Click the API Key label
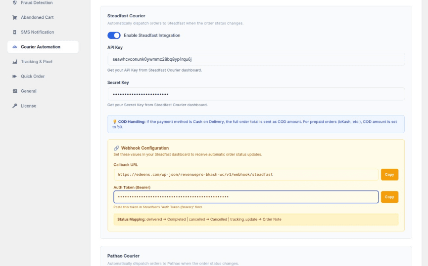The width and height of the screenshot is (428, 266). pos(115,47)
